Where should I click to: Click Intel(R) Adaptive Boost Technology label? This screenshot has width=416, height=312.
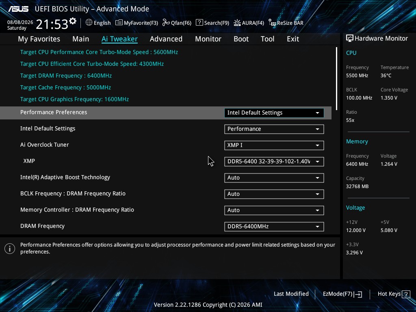(65, 177)
